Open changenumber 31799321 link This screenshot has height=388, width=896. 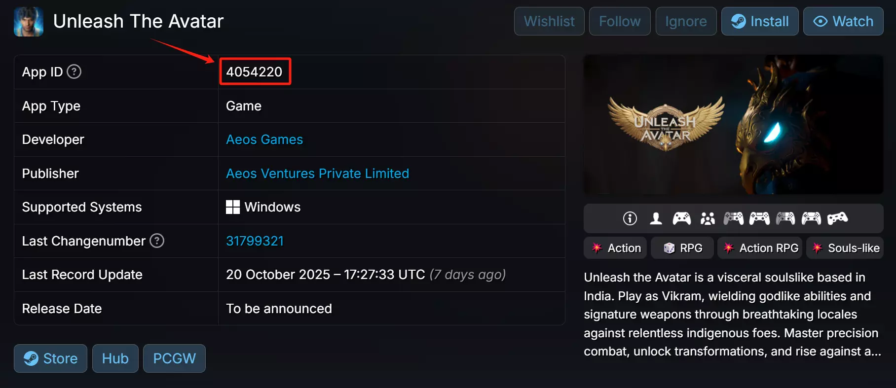point(255,241)
